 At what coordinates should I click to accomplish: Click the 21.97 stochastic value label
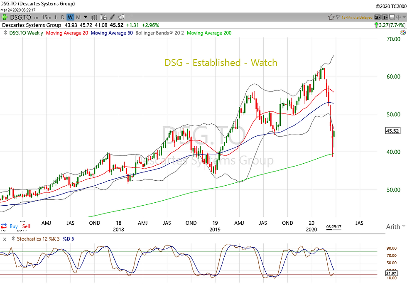(391, 273)
